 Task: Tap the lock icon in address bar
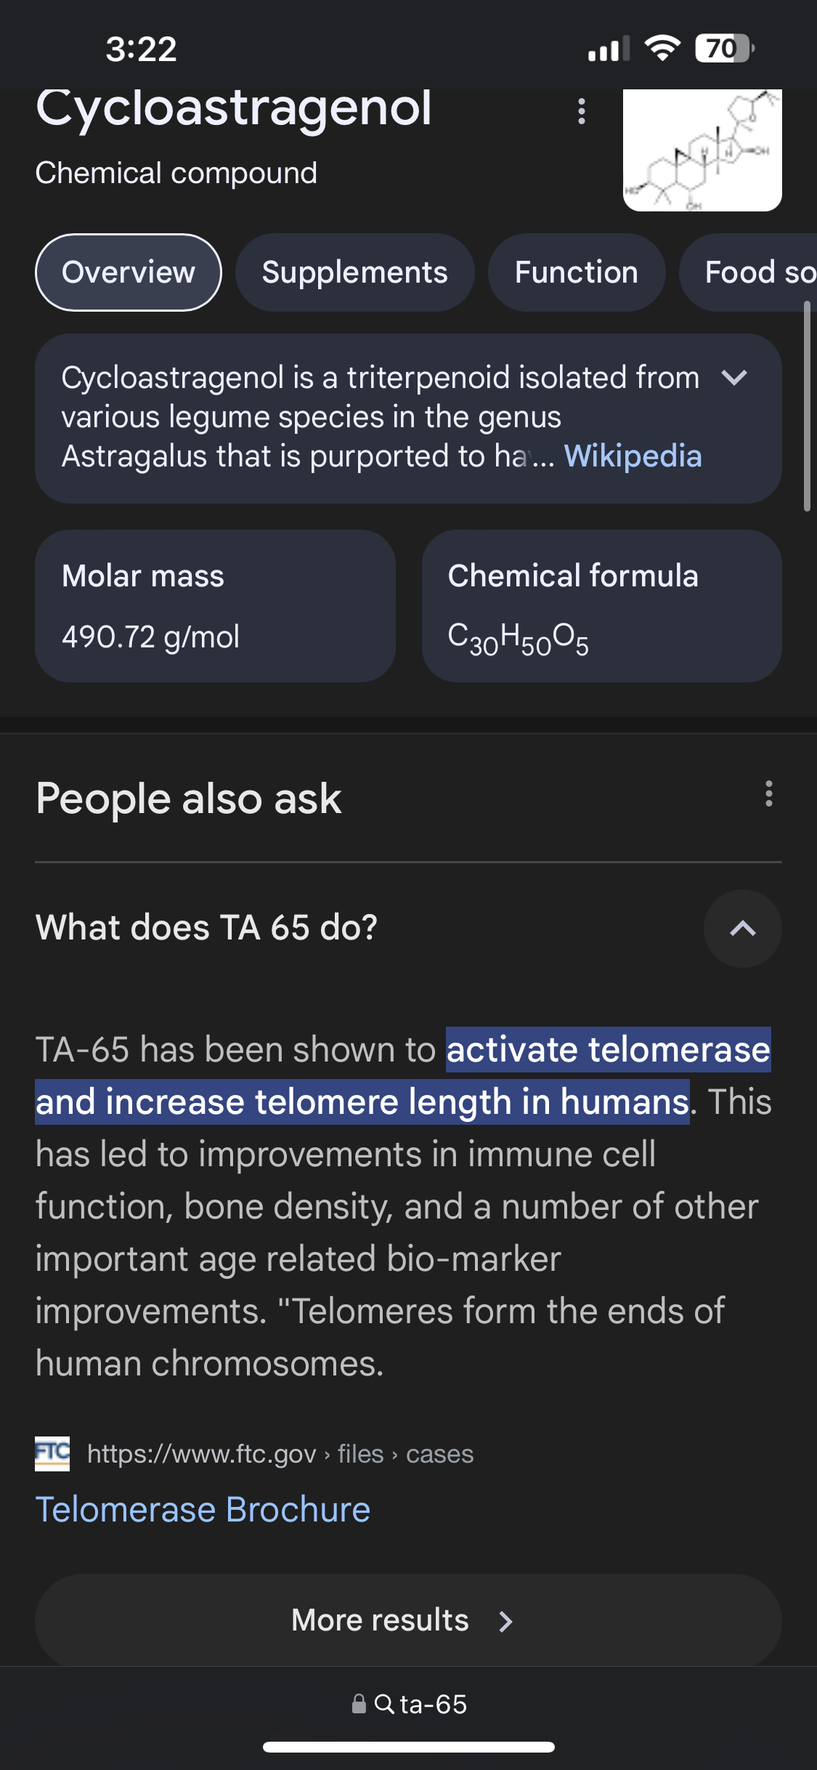click(x=359, y=1704)
